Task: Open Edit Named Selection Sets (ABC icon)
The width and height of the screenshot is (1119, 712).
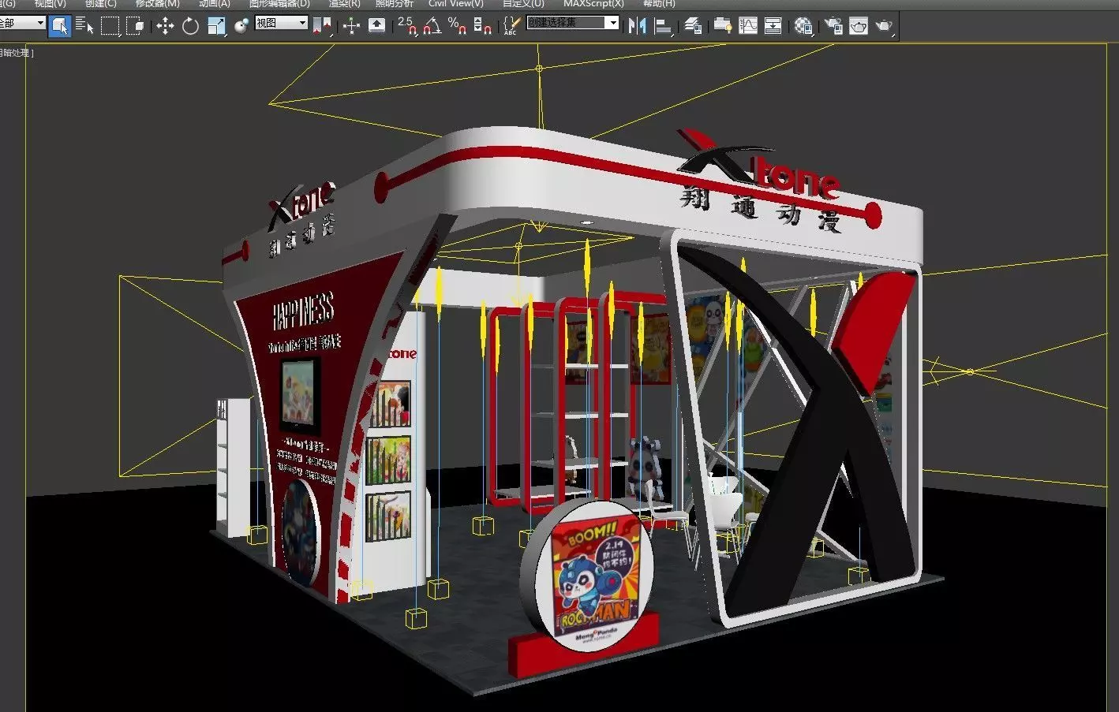Action: (511, 26)
